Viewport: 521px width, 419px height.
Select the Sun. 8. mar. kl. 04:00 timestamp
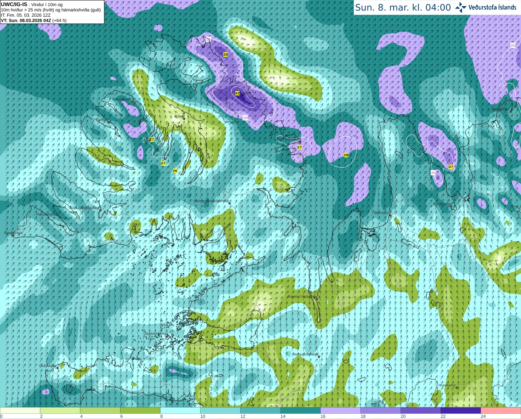pyautogui.click(x=403, y=7)
